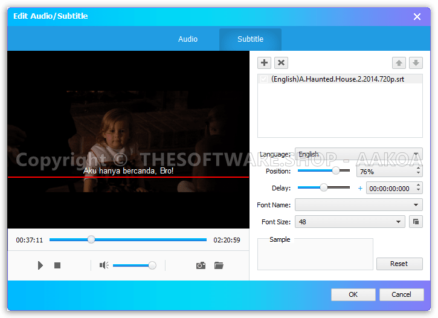Viewport: 438px width, 318px height.
Task: Take a snapshot with camera icon
Action: click(201, 265)
